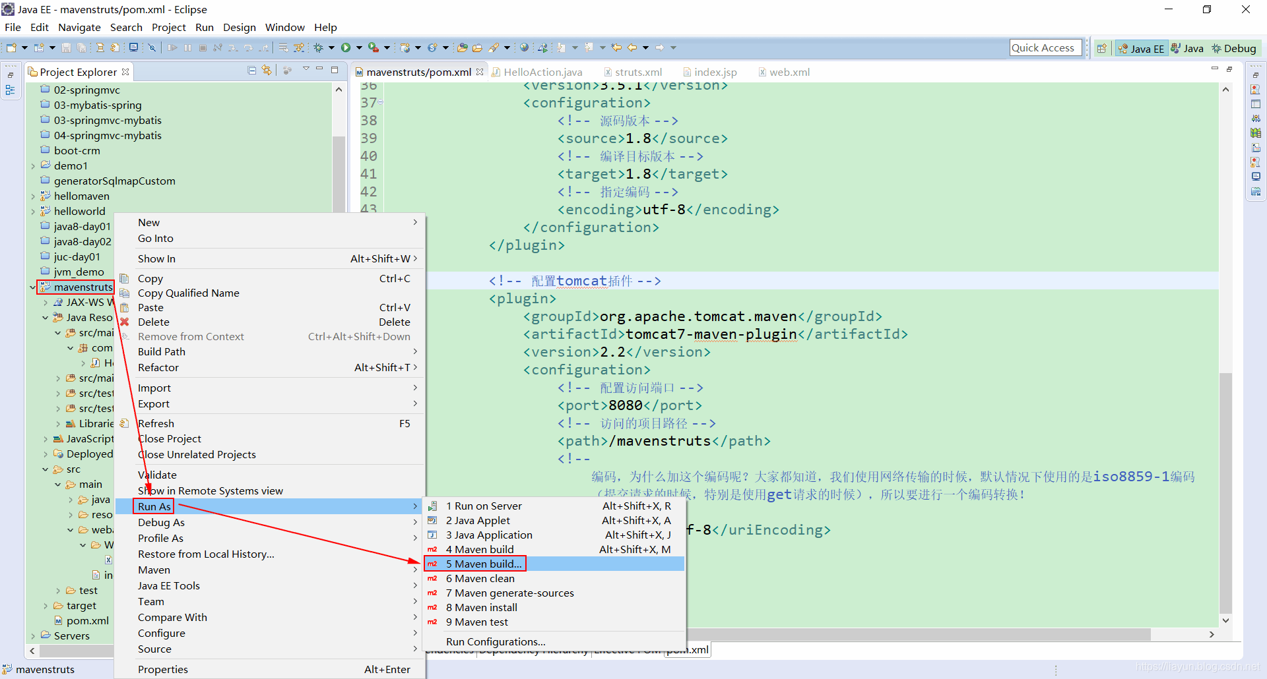Expand the hellomaven project node
Screen dimensions: 1267x679
33,196
